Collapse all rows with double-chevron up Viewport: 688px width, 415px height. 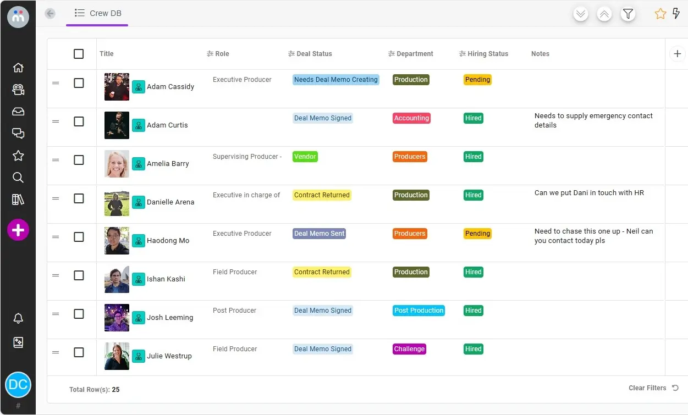(604, 14)
